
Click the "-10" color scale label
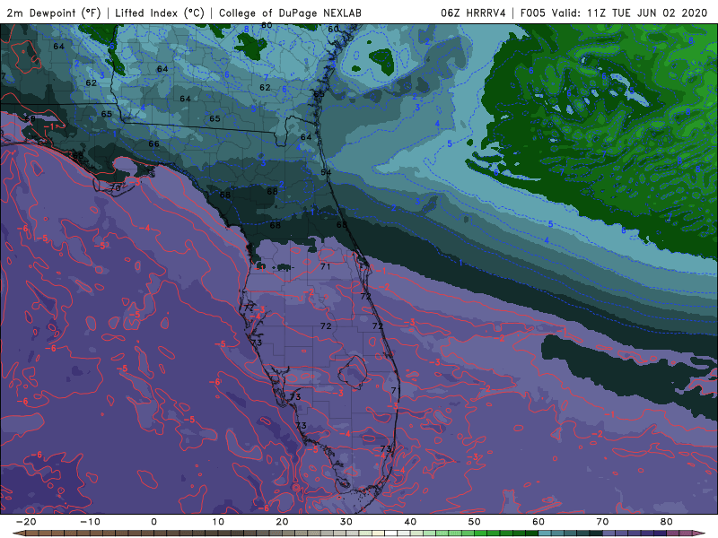click(x=90, y=522)
